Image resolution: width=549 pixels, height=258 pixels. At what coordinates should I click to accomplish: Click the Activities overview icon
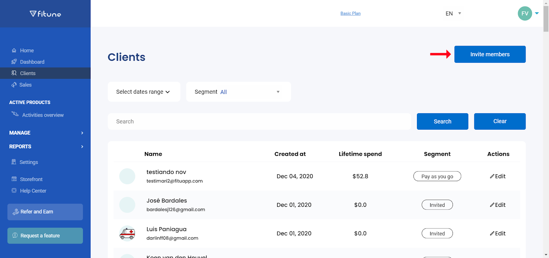click(15, 114)
